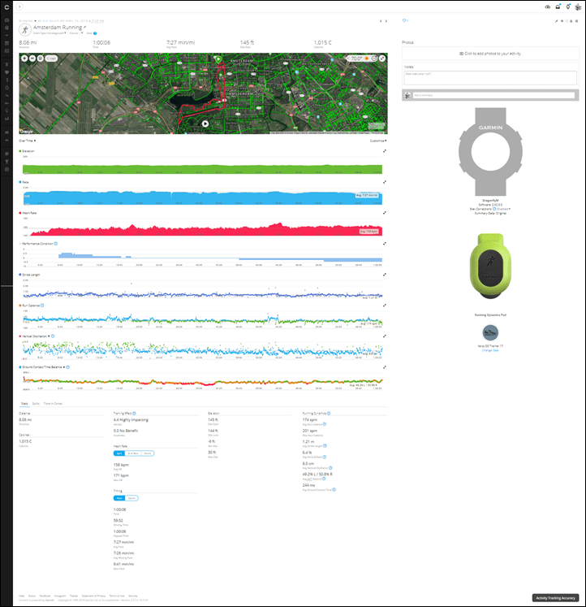The width and height of the screenshot is (586, 607).
Task: Click the Notes text field
Action: tap(490, 78)
